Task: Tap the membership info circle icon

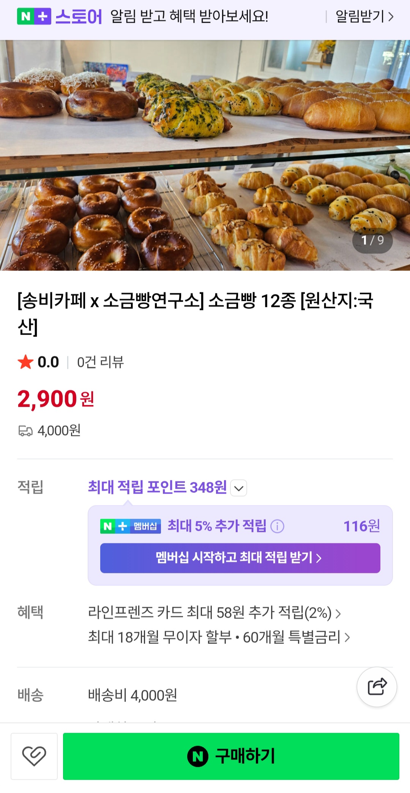Action: coord(277,526)
